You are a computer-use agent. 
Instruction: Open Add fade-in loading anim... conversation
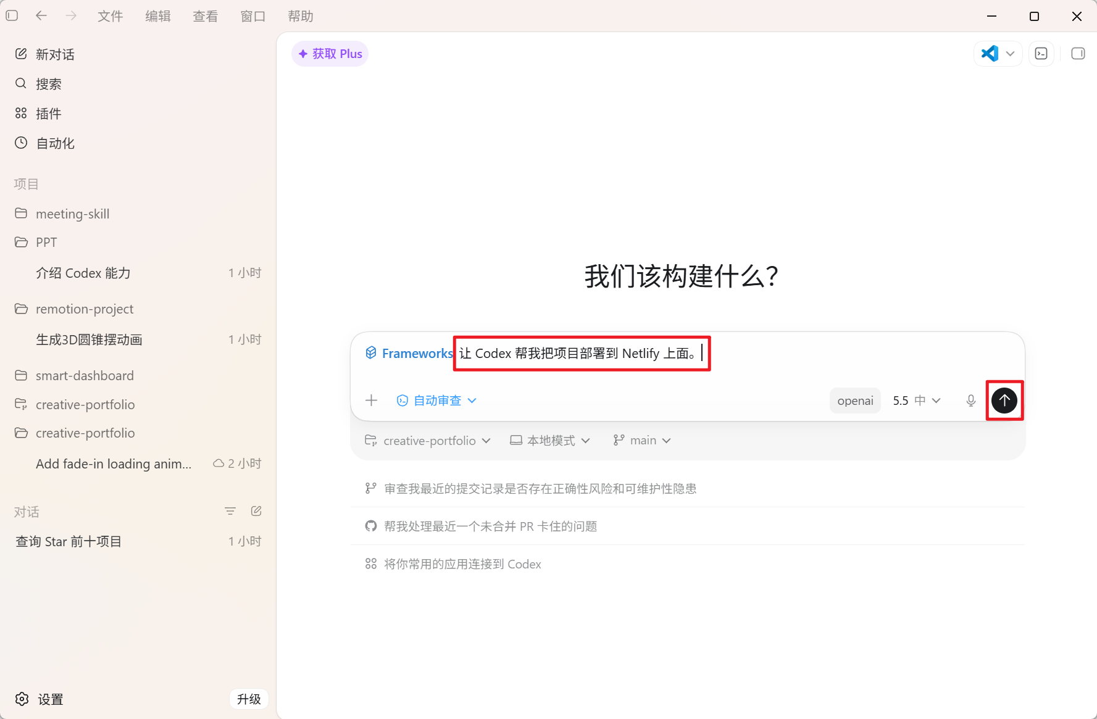click(114, 463)
